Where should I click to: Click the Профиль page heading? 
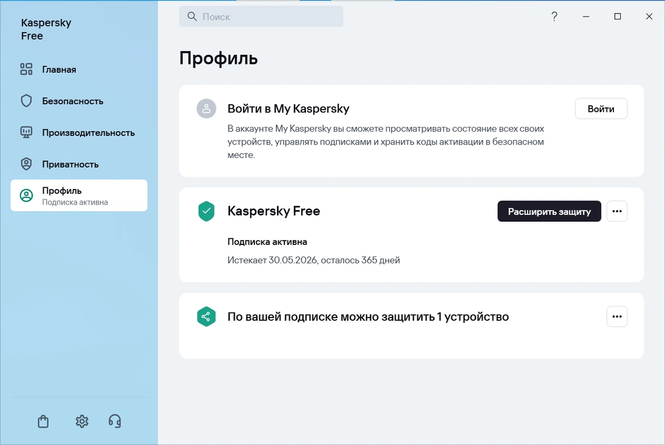click(218, 58)
